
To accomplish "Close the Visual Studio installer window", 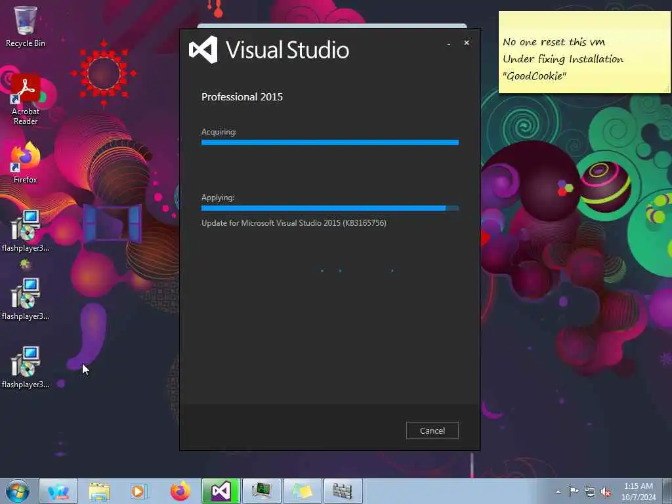I will click(x=467, y=43).
